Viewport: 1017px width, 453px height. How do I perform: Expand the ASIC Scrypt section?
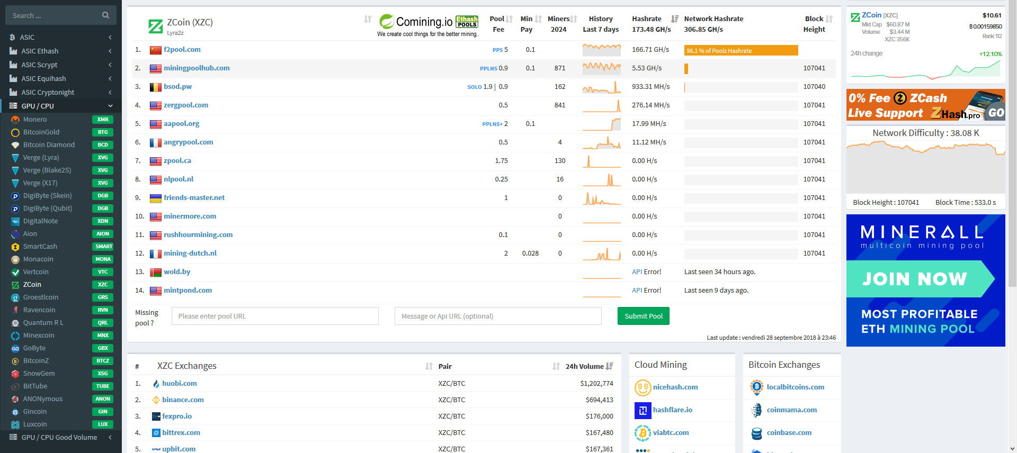point(61,65)
